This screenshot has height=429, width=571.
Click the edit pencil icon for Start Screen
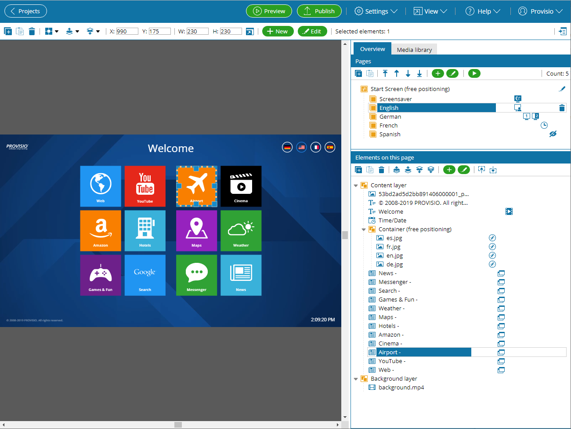tap(561, 89)
